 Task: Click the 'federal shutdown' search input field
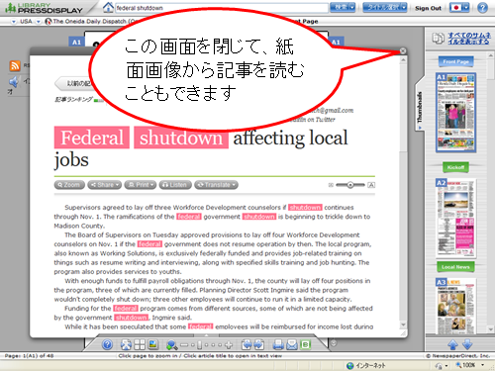(x=222, y=8)
